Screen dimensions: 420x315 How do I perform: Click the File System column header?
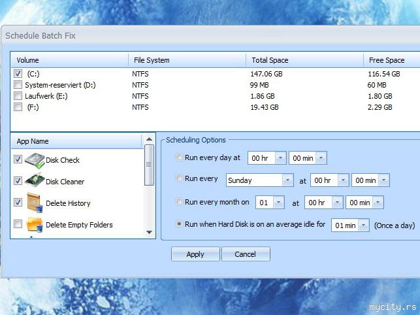click(x=187, y=60)
